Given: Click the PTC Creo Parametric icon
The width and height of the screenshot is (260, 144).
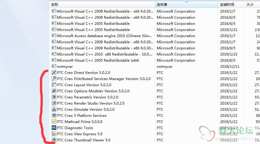Looking at the screenshot, I should [54, 97].
